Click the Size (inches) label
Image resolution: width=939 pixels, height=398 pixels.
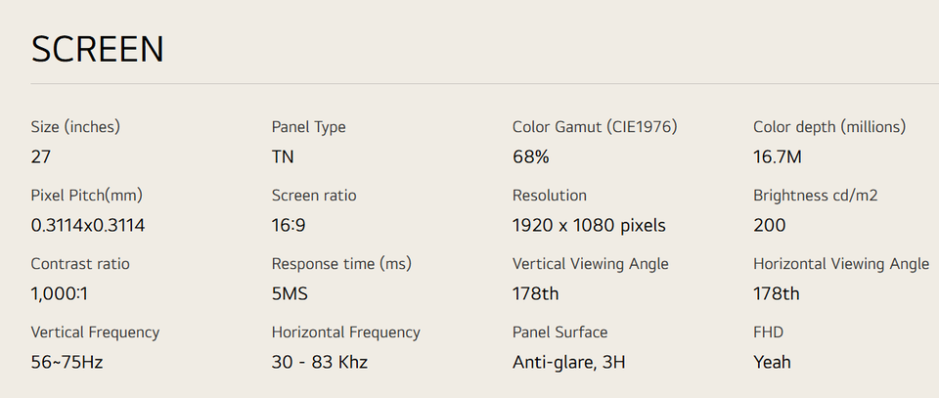tap(75, 127)
